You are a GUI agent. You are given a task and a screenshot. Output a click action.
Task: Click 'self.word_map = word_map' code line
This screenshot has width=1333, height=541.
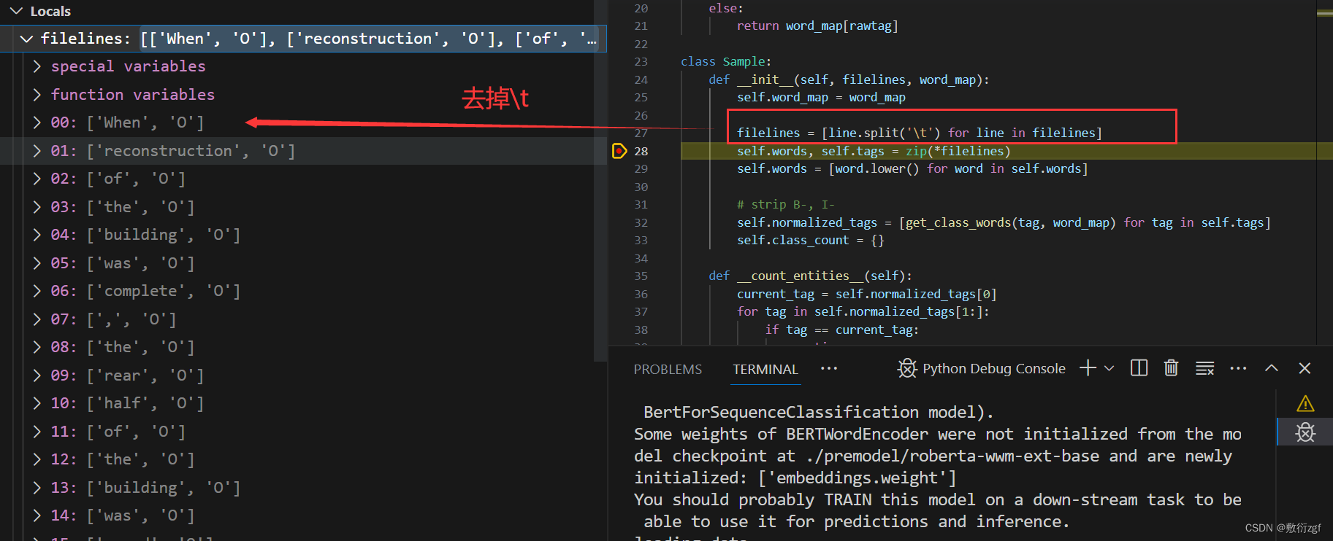click(821, 97)
